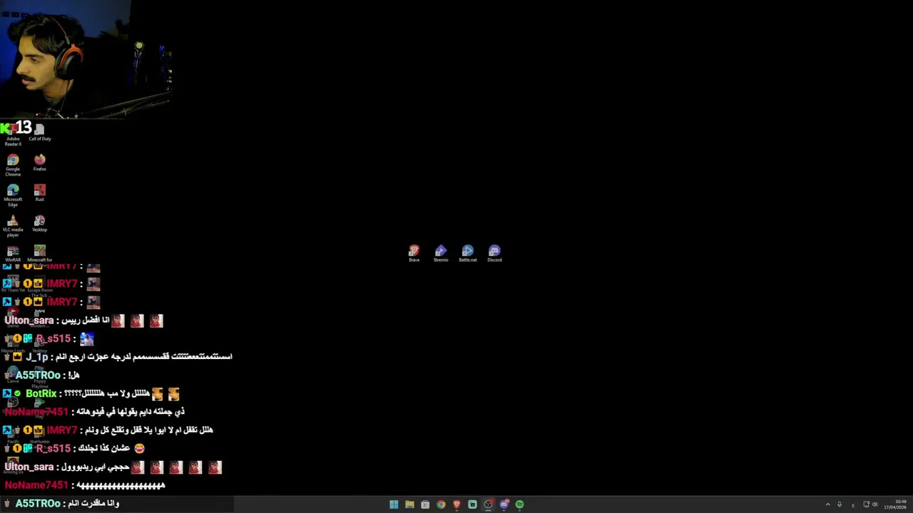Select the Google Chrome desktop icon
913x513 pixels.
point(13,165)
